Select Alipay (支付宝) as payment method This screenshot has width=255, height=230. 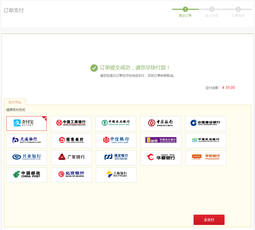26,123
